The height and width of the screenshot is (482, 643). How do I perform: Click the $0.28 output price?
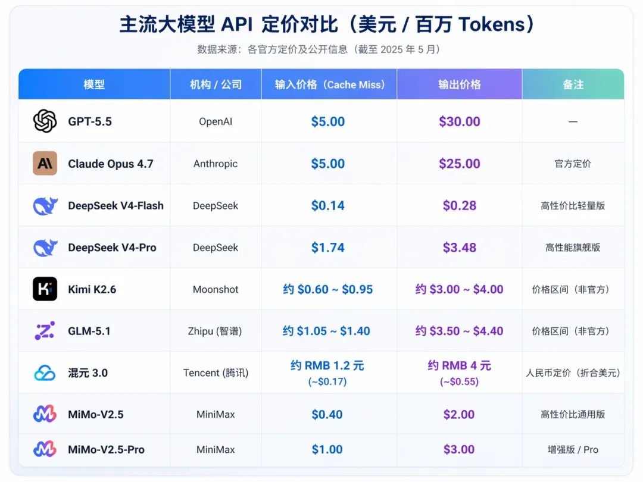[x=459, y=205]
